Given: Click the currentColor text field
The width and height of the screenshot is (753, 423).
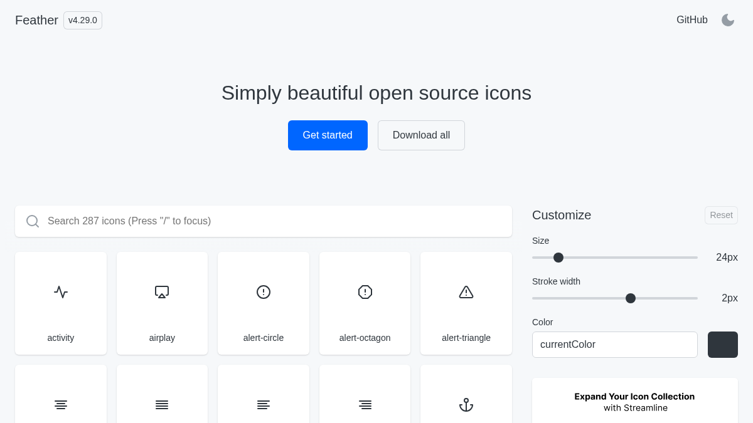Looking at the screenshot, I should click(615, 345).
